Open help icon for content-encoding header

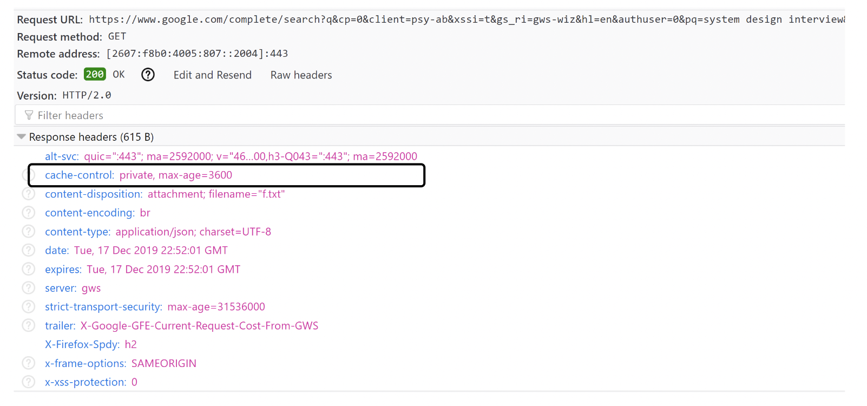click(x=28, y=213)
